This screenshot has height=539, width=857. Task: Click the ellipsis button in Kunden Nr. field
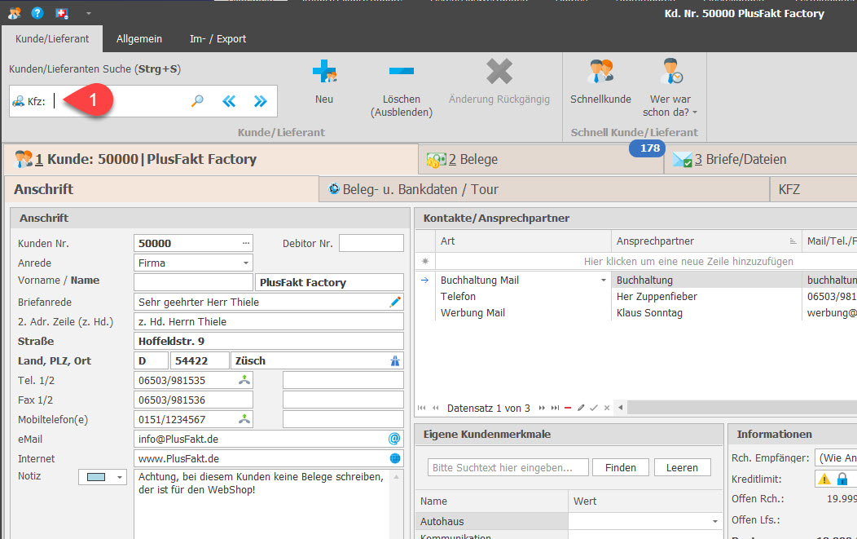pyautogui.click(x=246, y=243)
